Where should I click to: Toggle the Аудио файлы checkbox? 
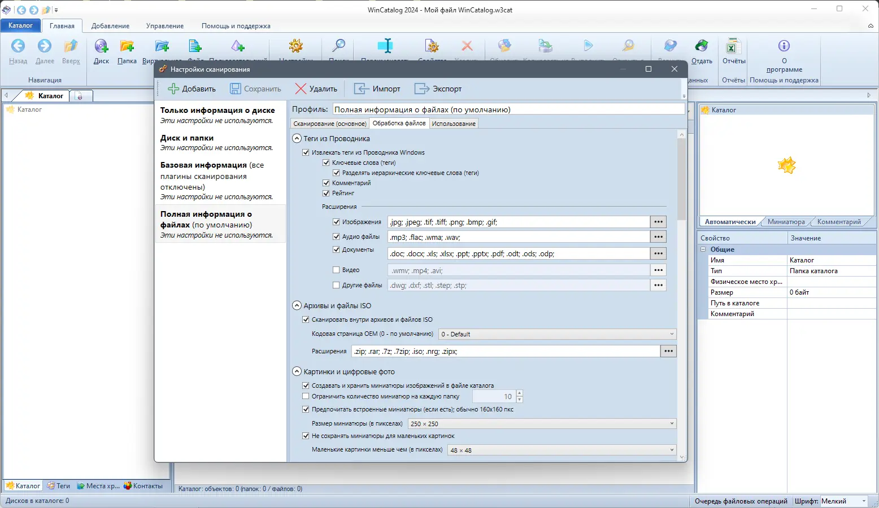coord(337,237)
